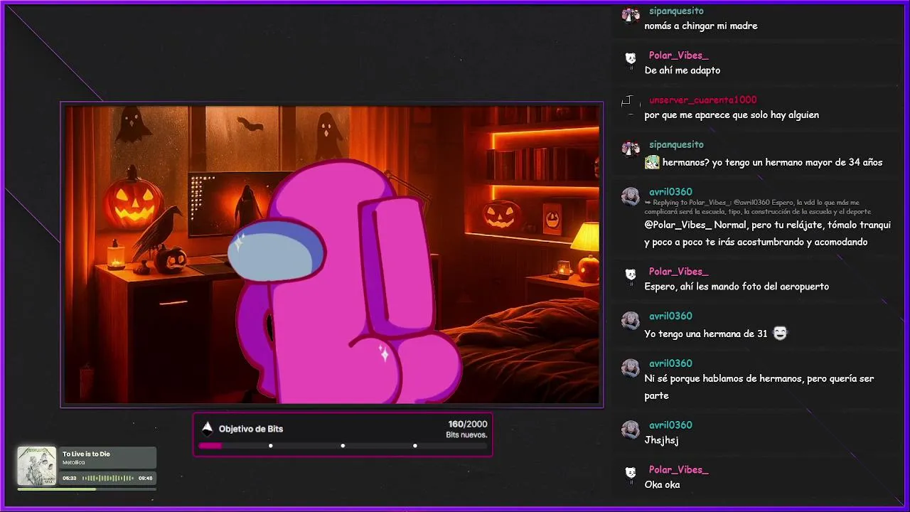The height and width of the screenshot is (512, 910).
Task: Click the 'Bits nuevos.' caption
Action: 466,434
